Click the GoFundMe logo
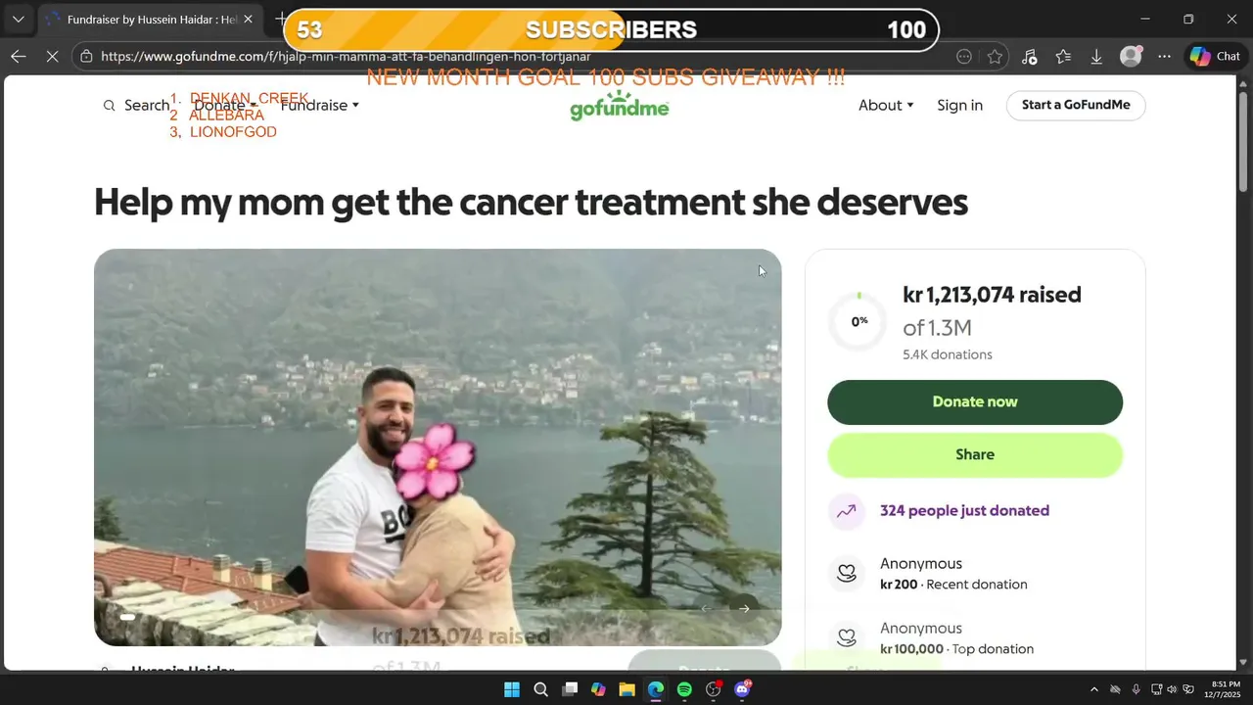 [x=619, y=105]
